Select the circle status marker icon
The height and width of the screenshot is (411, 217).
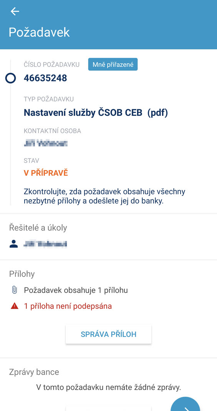click(x=10, y=78)
